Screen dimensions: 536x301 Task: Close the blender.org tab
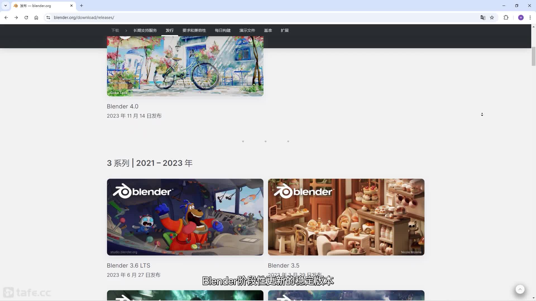[x=71, y=6]
